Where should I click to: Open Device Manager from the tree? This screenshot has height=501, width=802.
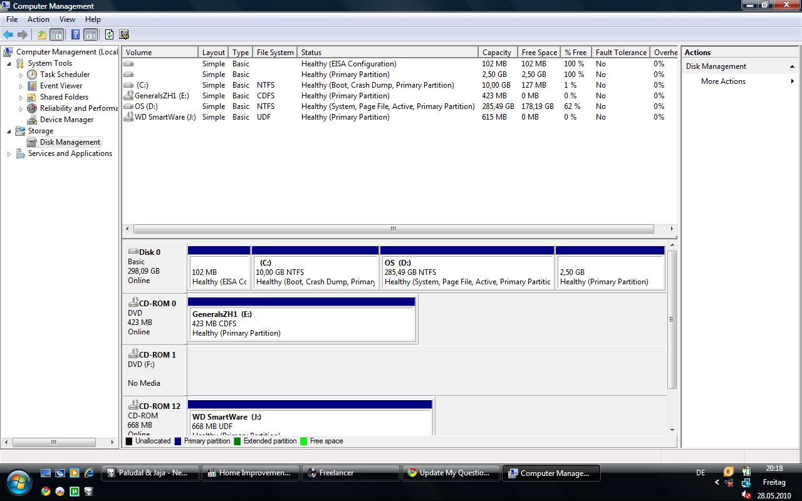click(66, 120)
